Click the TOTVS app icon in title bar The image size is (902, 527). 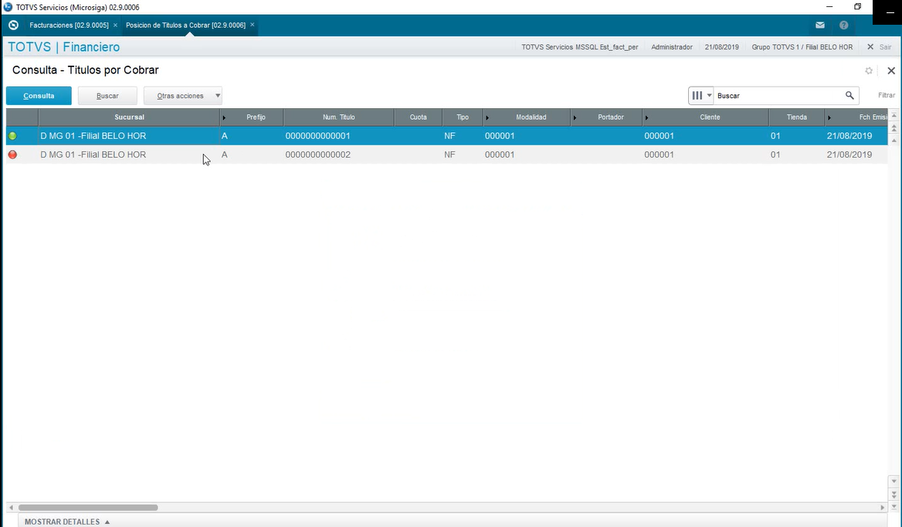[8, 7]
